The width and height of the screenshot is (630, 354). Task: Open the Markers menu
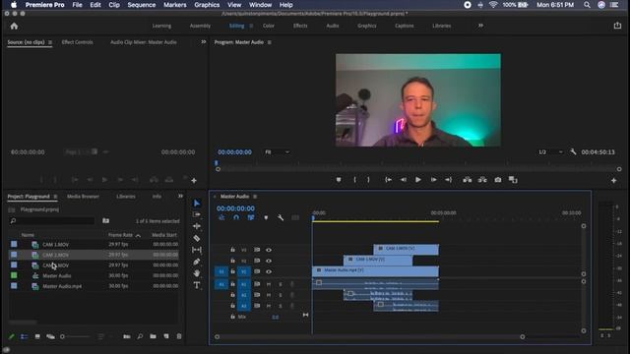tap(175, 5)
